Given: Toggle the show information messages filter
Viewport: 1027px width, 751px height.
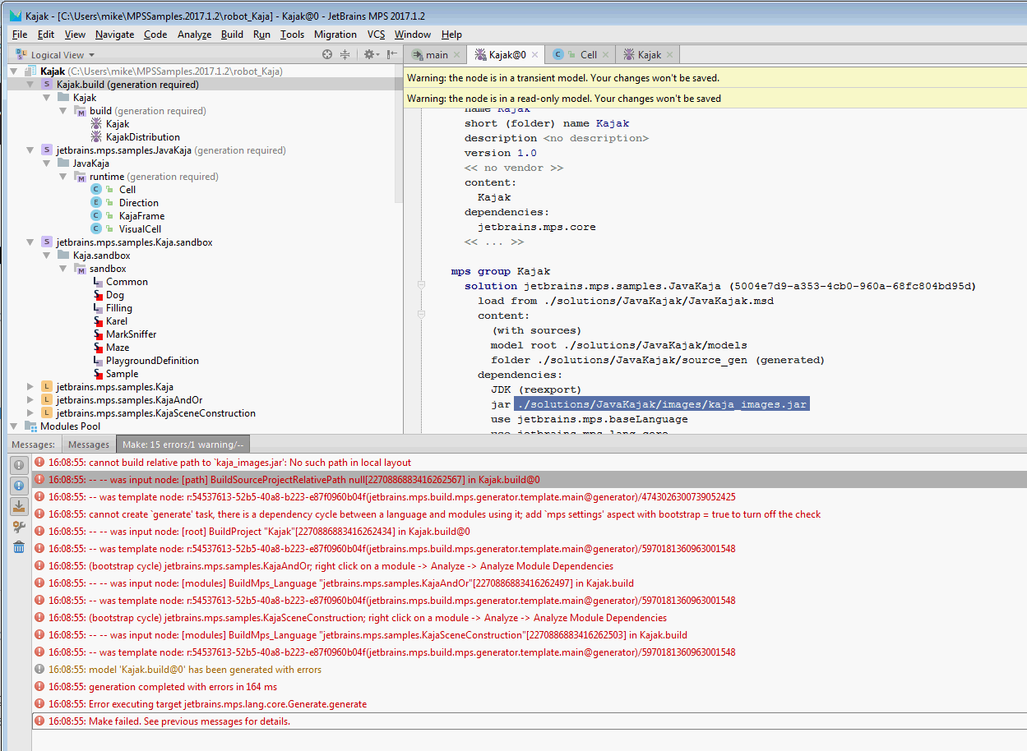Looking at the screenshot, I should pyautogui.click(x=19, y=486).
